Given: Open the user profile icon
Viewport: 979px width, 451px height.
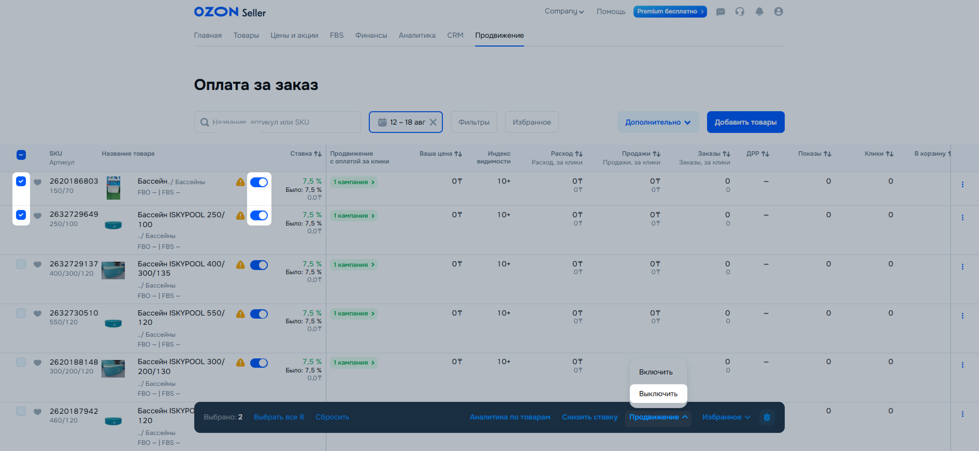Looking at the screenshot, I should (778, 12).
